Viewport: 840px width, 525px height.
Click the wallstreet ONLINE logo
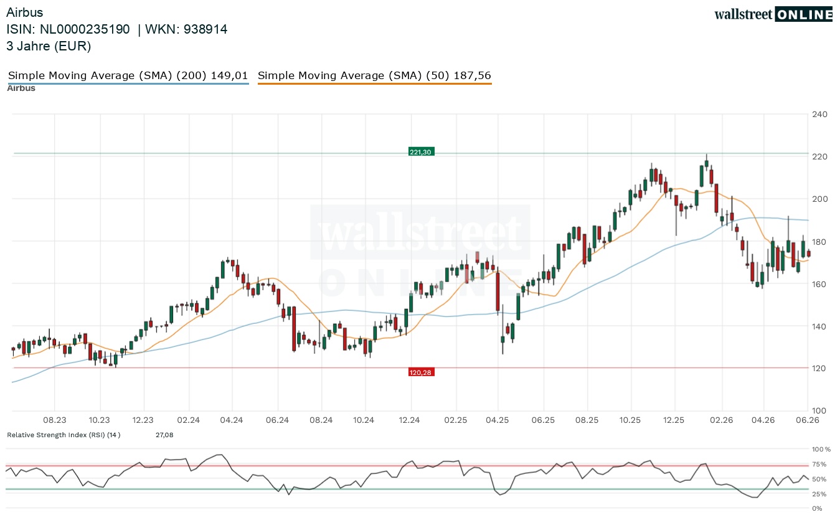pyautogui.click(x=773, y=14)
